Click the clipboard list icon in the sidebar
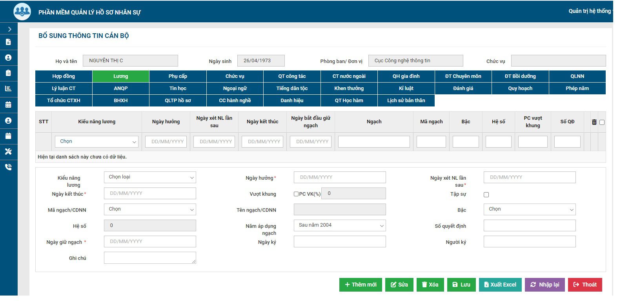This screenshot has width=621, height=301. click(x=8, y=73)
